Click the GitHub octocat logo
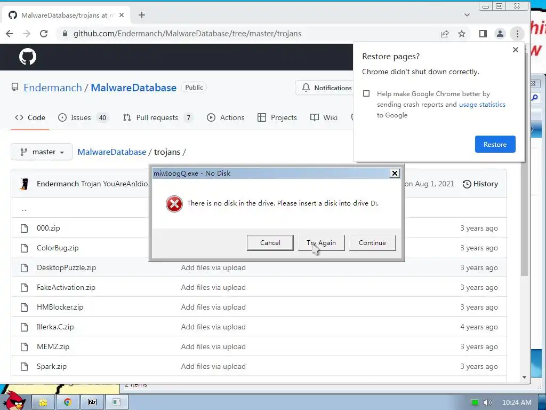This screenshot has height=410, width=546. point(28,57)
